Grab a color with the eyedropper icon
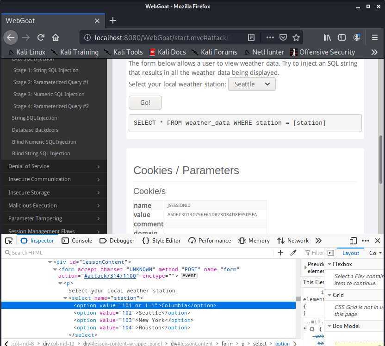385x346 pixels. [x=293, y=253]
